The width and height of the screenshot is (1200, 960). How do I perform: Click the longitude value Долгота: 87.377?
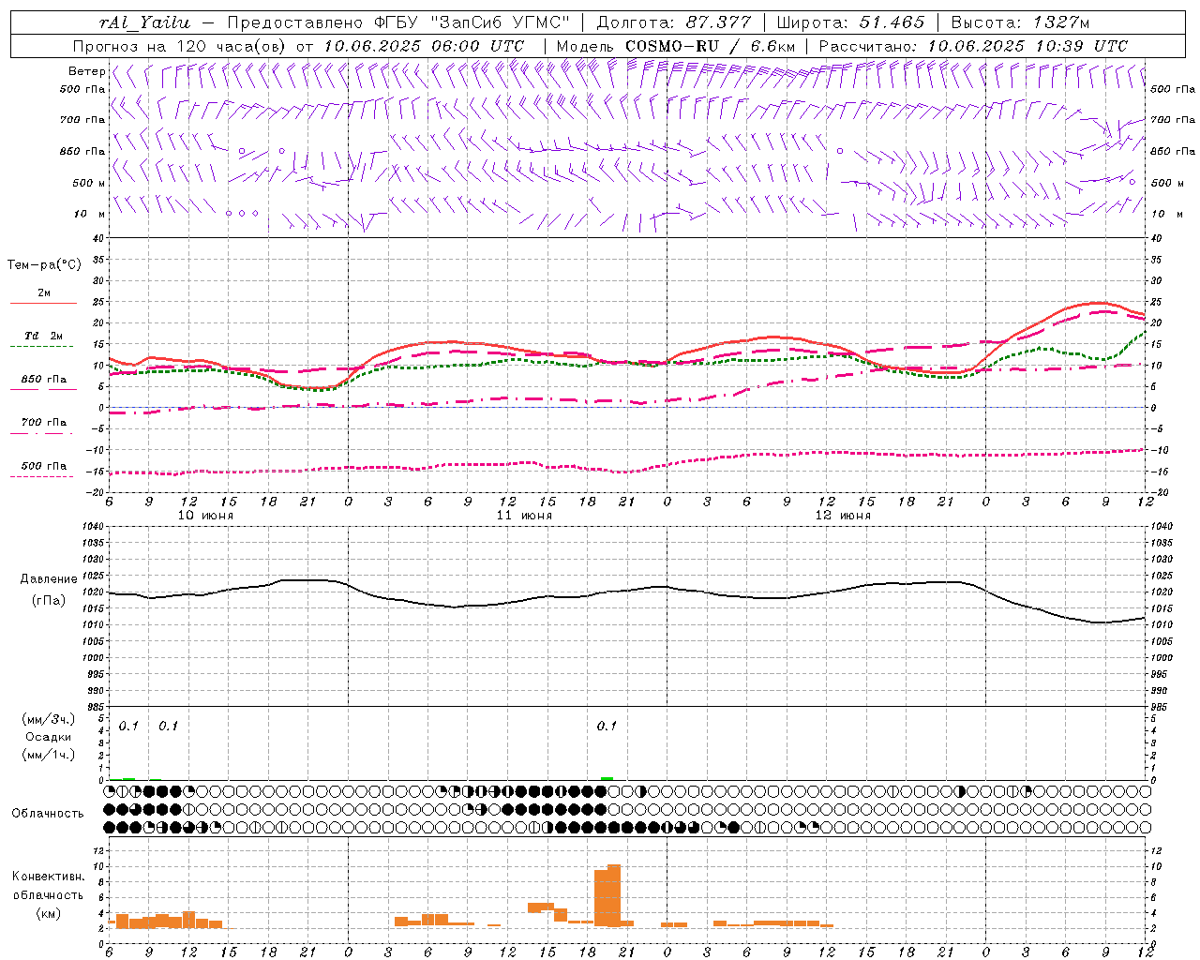673,22
